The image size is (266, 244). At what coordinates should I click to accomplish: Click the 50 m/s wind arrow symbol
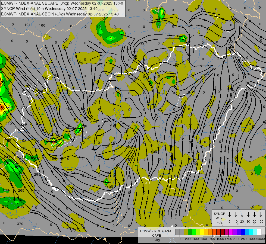point(255,214)
